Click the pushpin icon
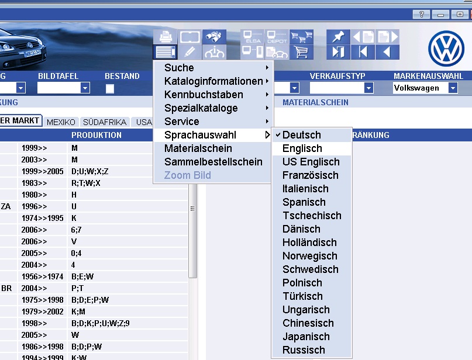The image size is (472, 360). click(337, 37)
